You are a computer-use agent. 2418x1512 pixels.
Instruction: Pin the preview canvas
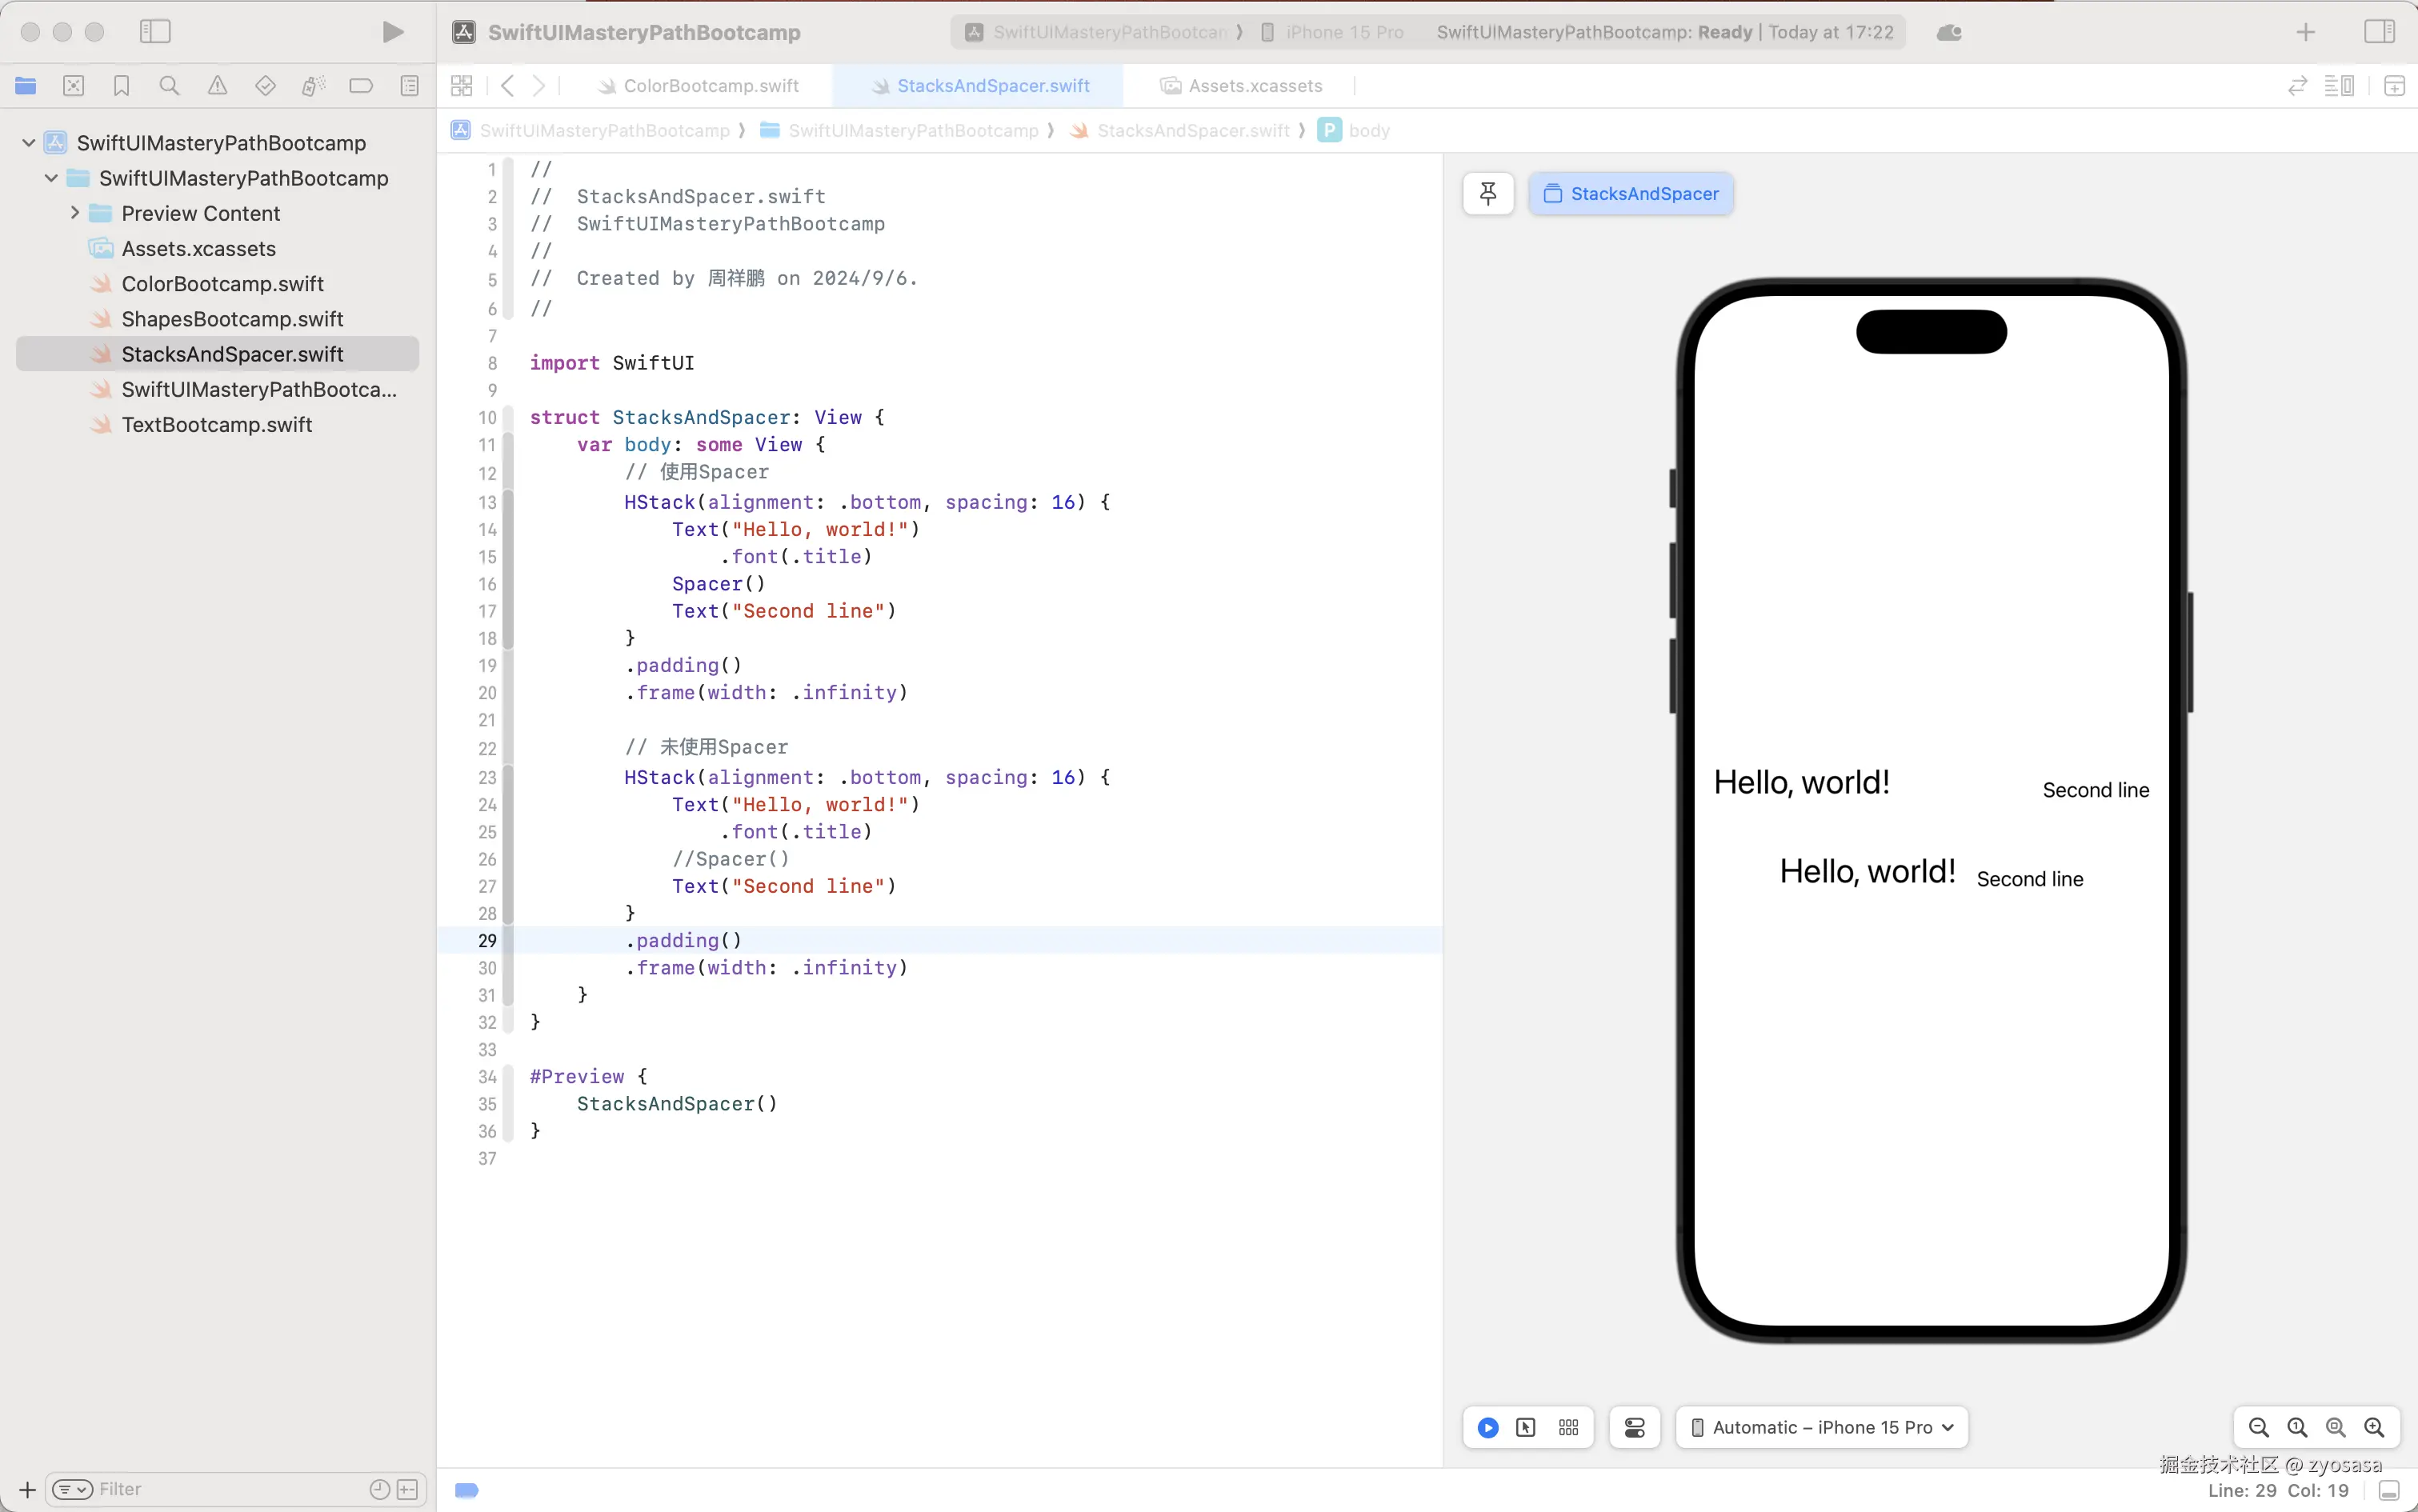click(1487, 193)
